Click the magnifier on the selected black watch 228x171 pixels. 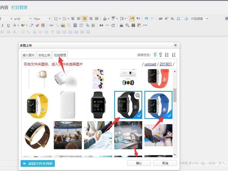point(138,95)
